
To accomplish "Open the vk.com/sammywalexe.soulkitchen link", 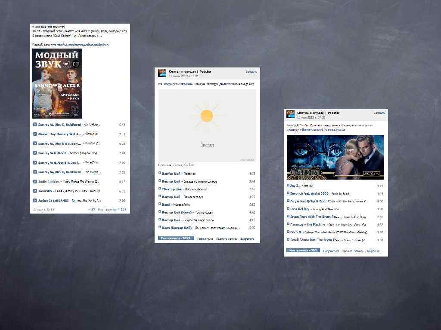I will click(x=82, y=45).
